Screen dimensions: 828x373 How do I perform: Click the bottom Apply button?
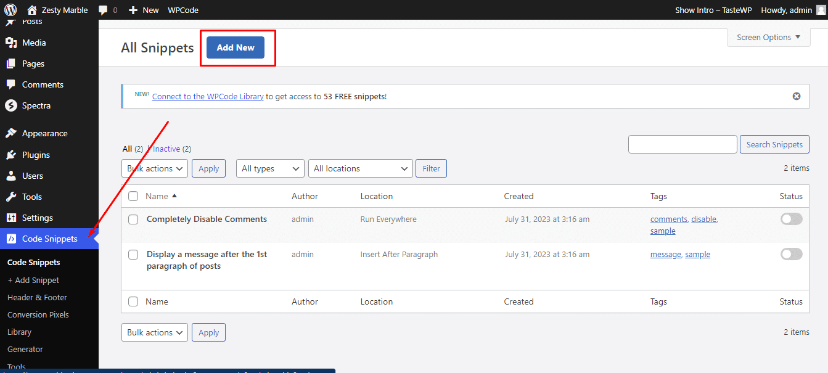(208, 332)
